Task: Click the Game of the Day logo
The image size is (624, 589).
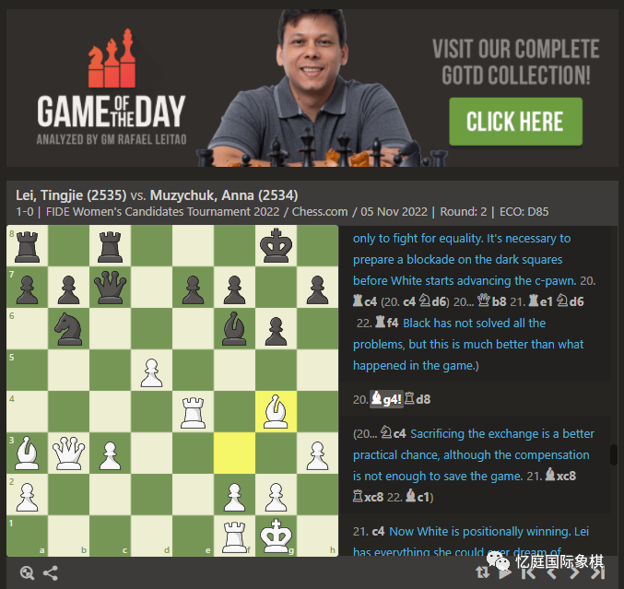Action: 112,87
